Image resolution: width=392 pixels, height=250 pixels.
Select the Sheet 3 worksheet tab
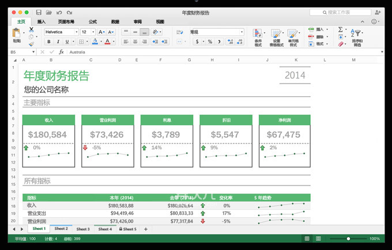(x=83, y=229)
